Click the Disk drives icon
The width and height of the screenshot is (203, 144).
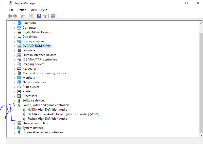coord(19,37)
